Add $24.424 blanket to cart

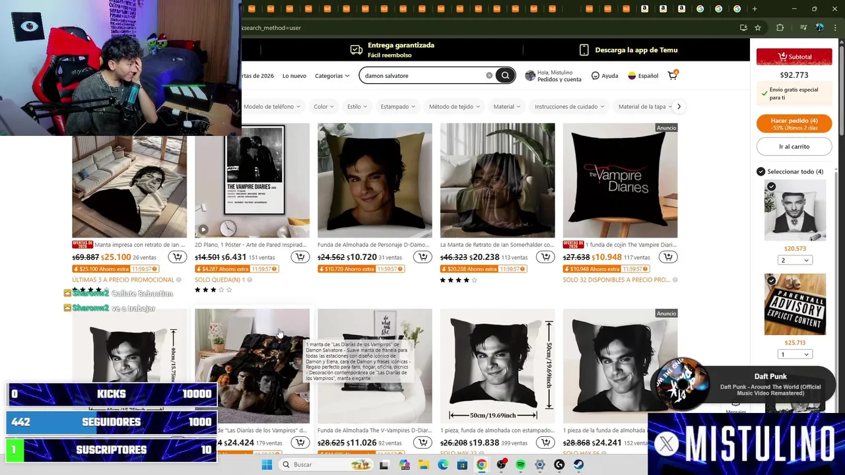[x=300, y=443]
